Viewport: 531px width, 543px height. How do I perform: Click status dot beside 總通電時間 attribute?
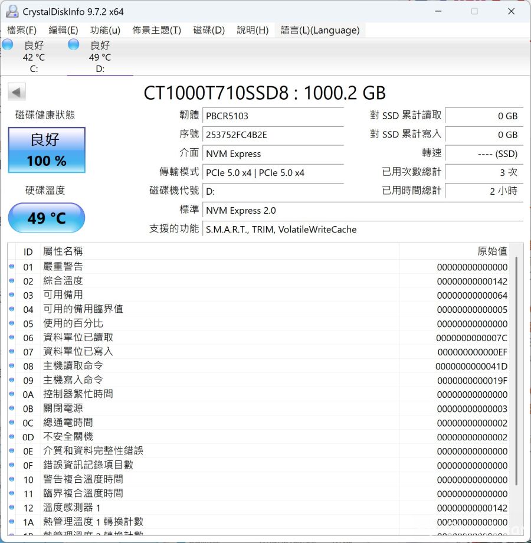pyautogui.click(x=12, y=423)
